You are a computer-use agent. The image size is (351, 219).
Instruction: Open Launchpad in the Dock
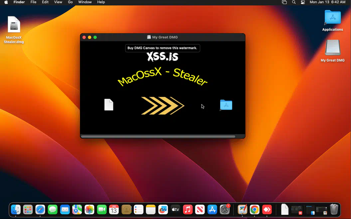[x=28, y=210]
